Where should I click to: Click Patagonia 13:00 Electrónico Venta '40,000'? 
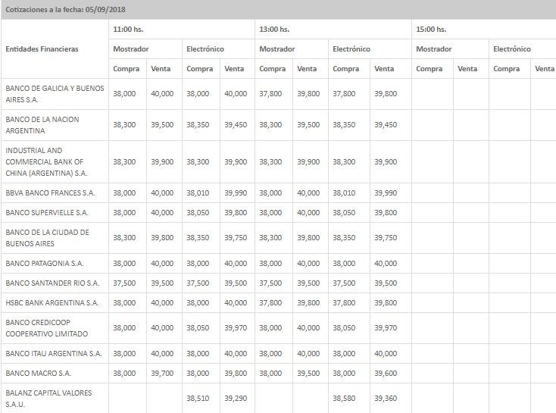pyautogui.click(x=386, y=263)
